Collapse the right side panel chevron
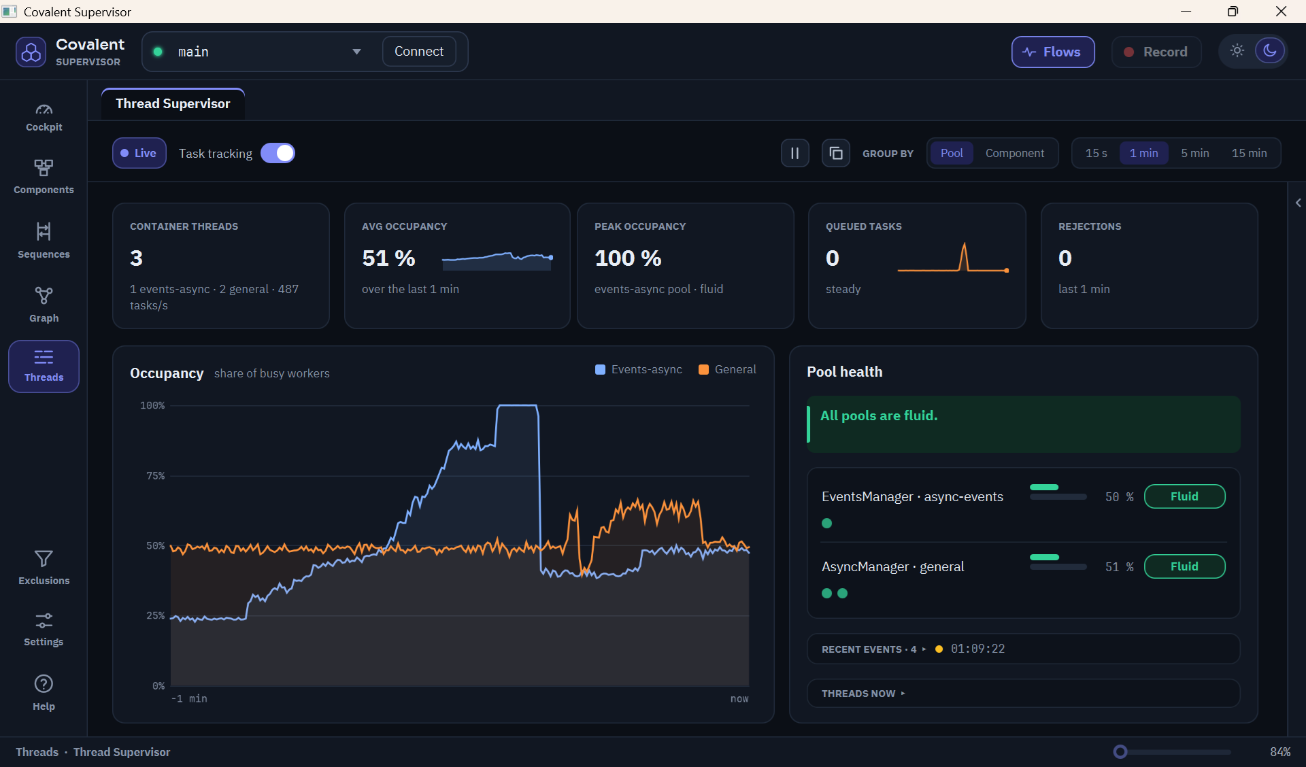Screen dimensions: 1306x767 (x=1298, y=203)
